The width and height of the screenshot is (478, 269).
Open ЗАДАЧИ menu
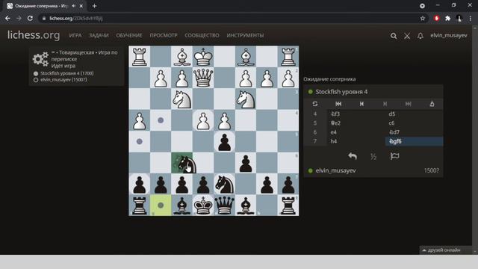(99, 35)
